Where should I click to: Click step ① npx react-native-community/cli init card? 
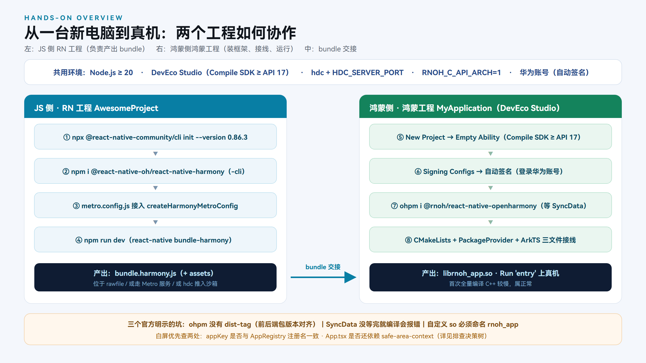click(x=155, y=137)
